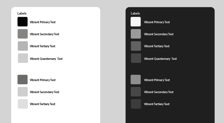Choose the Vibrant Quanternary Text swatch in light panel
Screen dimensions: 224x123
click(x=23, y=58)
